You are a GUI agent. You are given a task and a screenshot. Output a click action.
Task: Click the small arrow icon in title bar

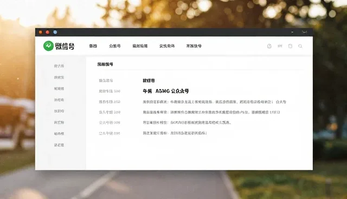coord(292,32)
